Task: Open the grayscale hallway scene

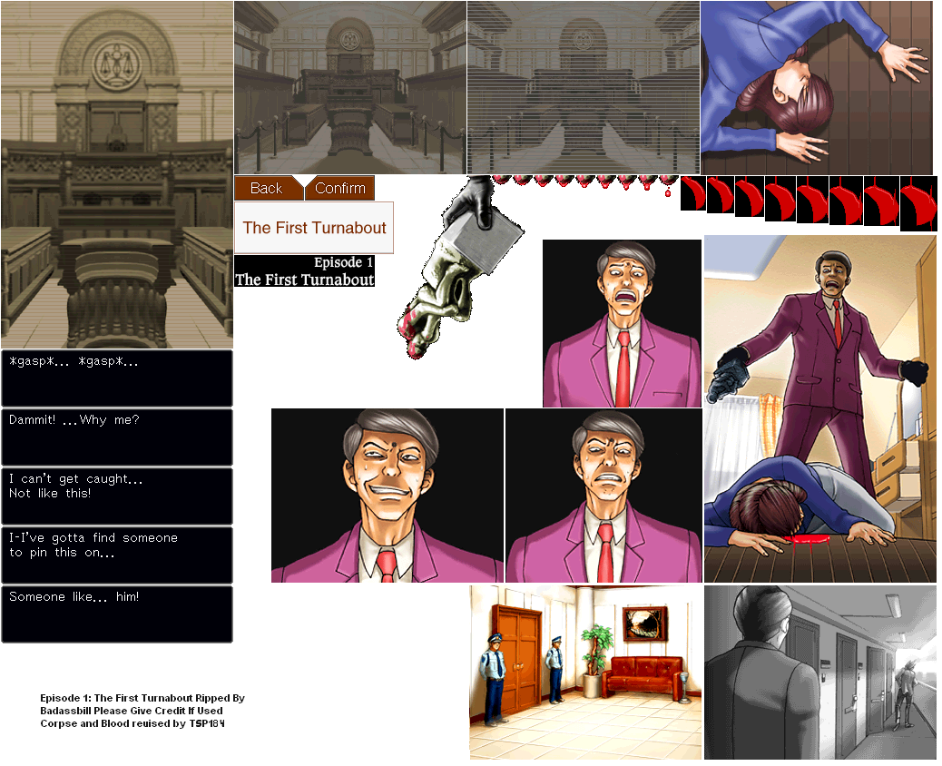Action: [x=820, y=673]
